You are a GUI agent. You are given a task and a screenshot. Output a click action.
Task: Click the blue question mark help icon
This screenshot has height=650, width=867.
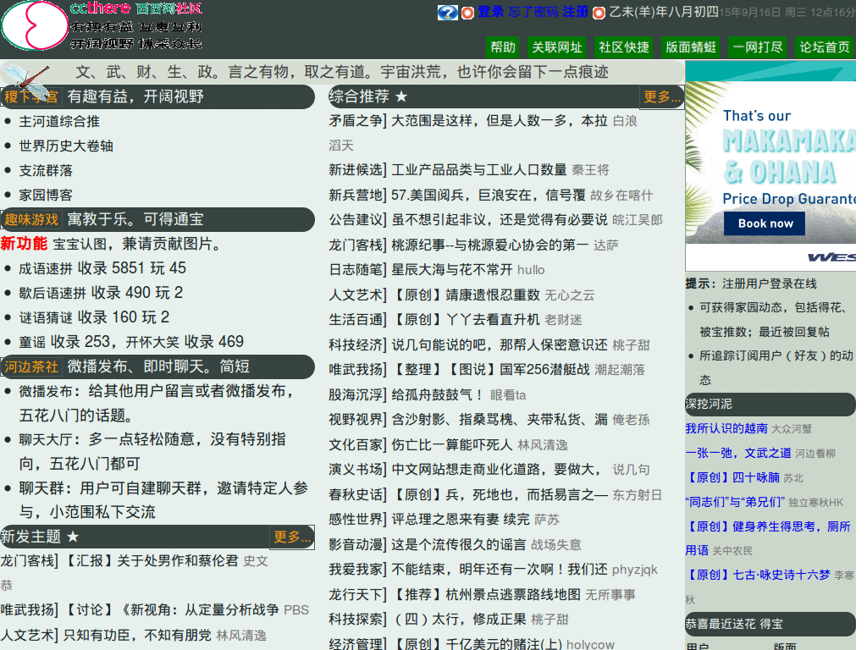447,13
